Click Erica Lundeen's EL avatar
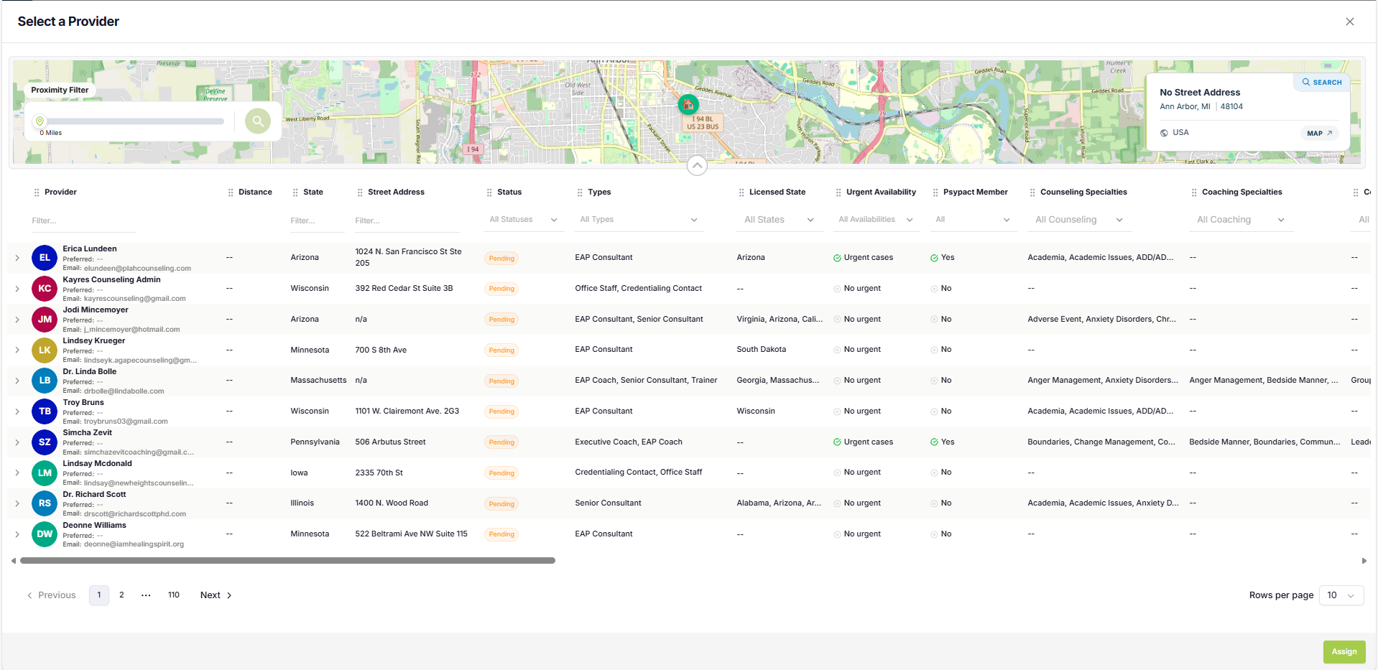The image size is (1378, 670). [45, 258]
